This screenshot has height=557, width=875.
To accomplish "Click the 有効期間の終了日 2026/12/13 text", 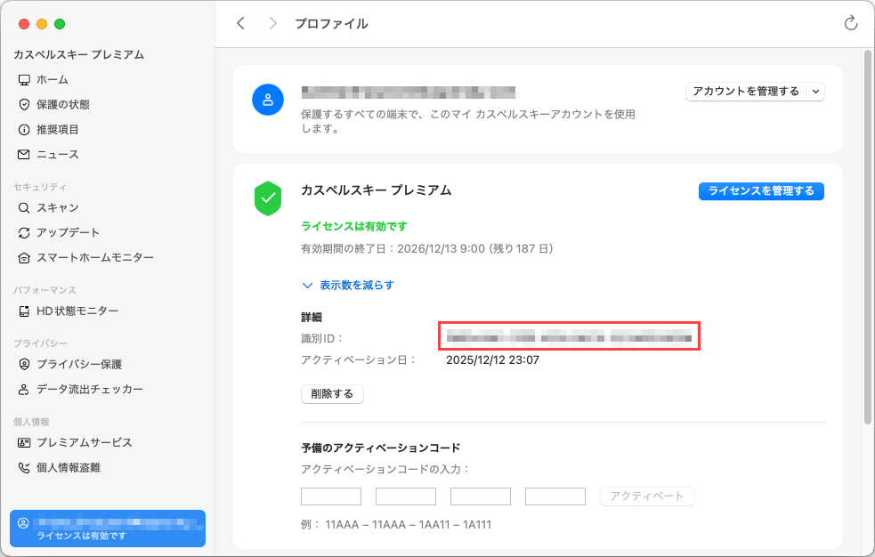I will (x=427, y=248).
